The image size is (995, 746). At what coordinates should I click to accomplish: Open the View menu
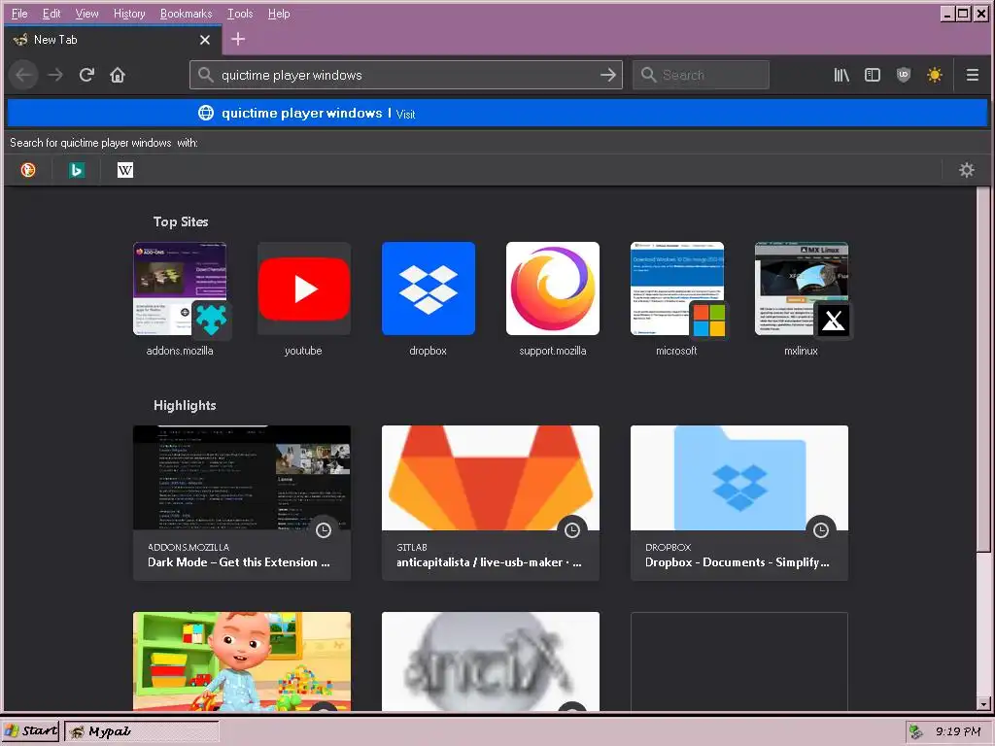click(x=86, y=14)
